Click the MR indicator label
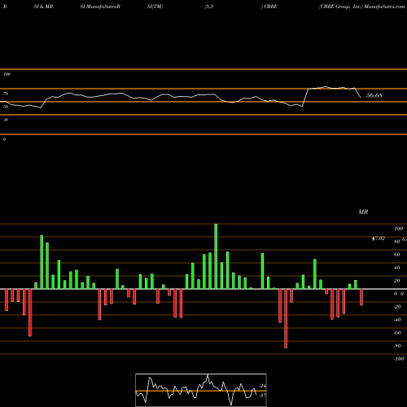Screen dimensions: 407x407 coord(363,212)
